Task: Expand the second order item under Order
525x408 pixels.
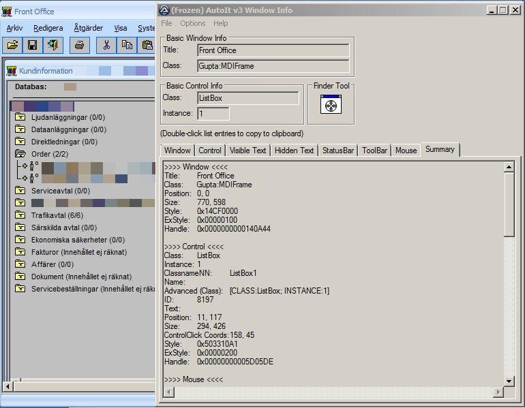Action: coord(24,178)
